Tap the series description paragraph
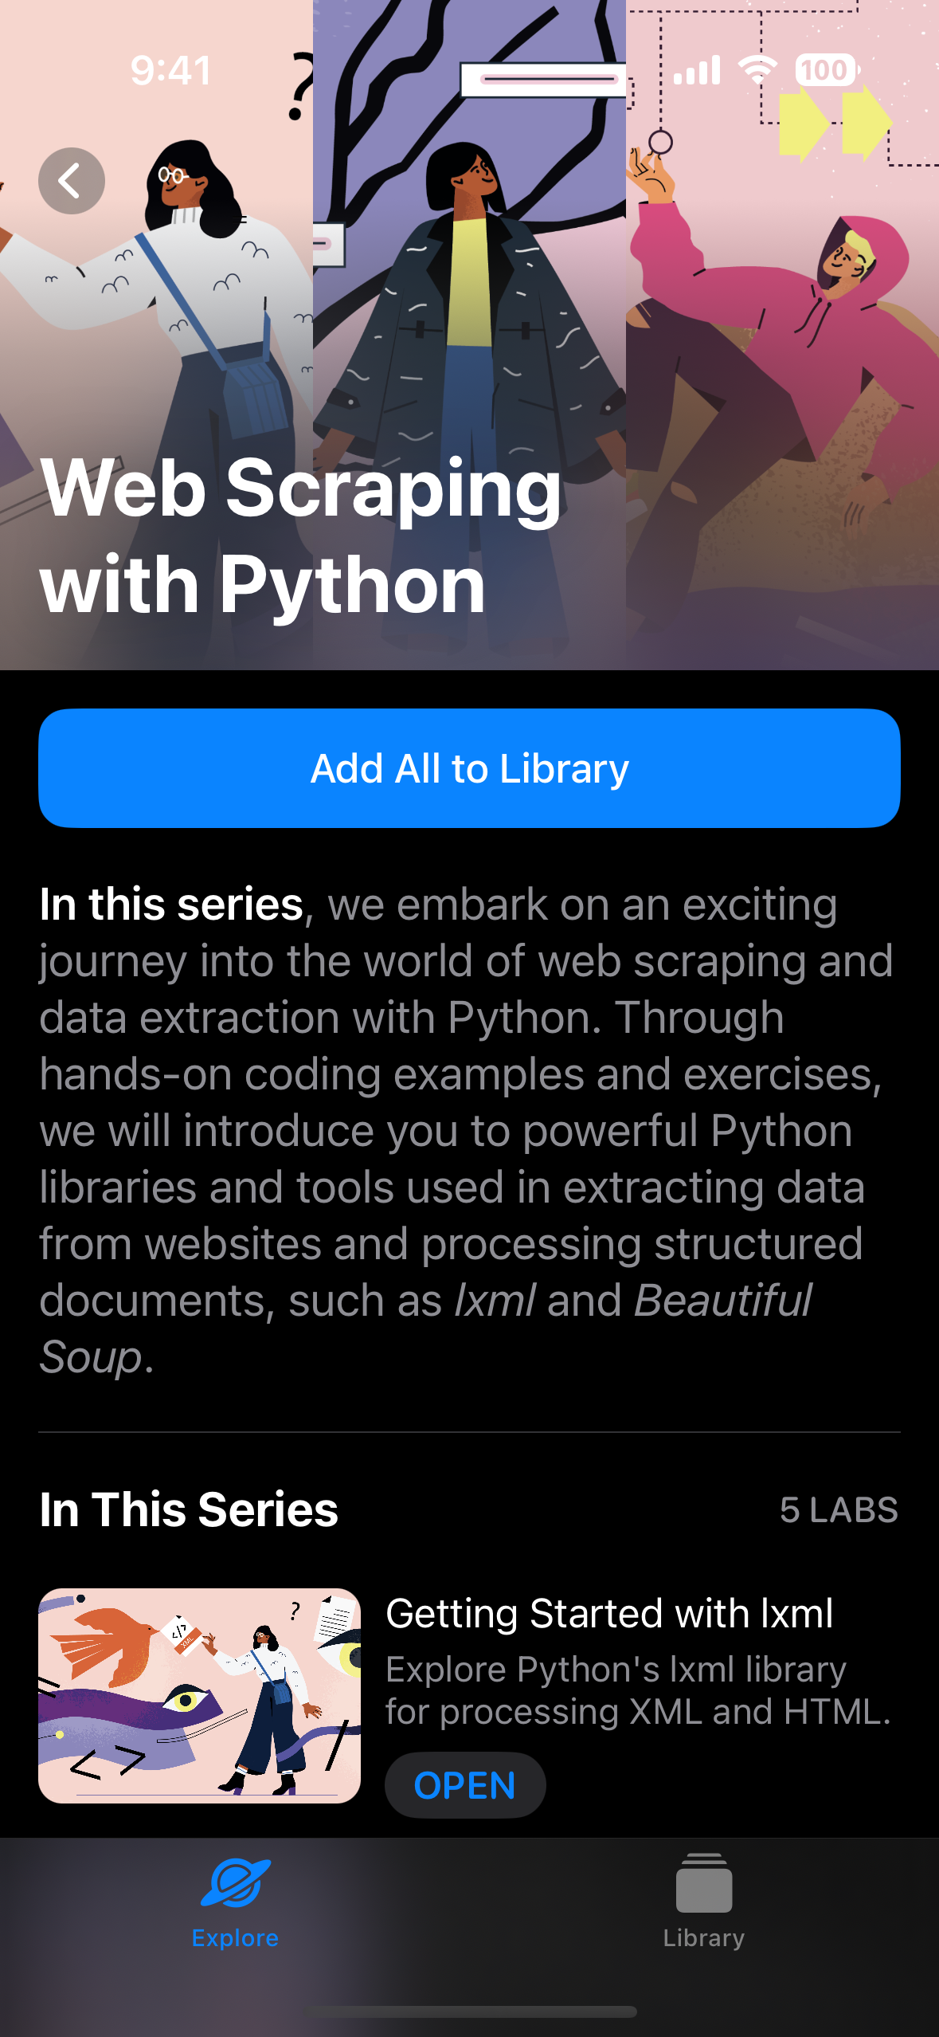Viewport: 939px width, 2037px height. 466,1130
